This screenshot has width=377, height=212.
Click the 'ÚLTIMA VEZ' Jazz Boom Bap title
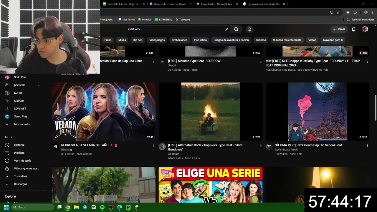(308, 145)
